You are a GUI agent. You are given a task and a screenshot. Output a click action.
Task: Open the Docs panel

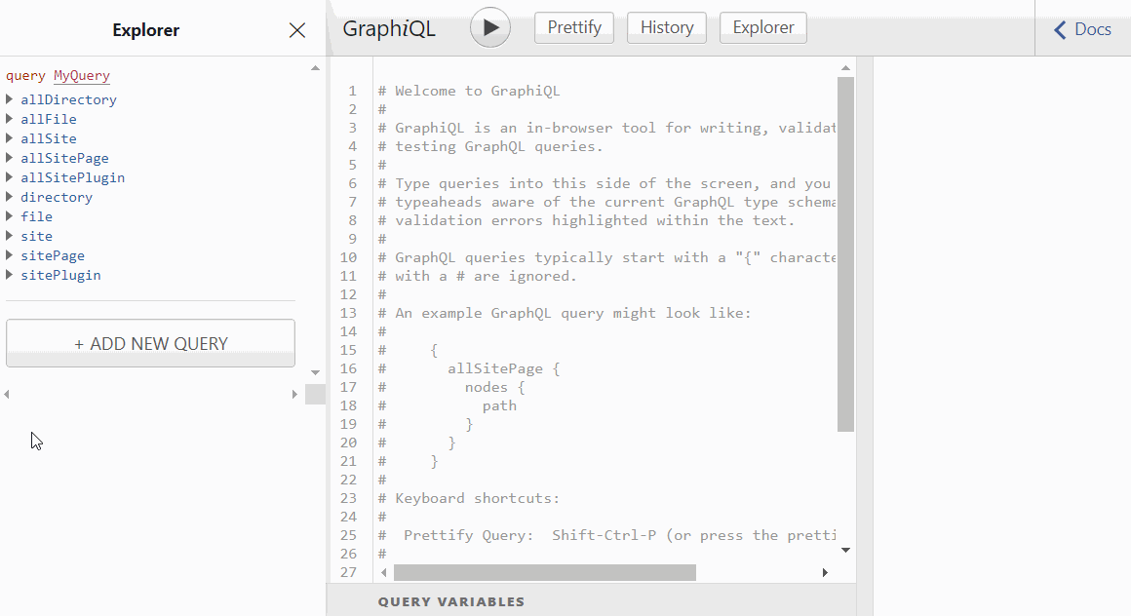click(1082, 29)
